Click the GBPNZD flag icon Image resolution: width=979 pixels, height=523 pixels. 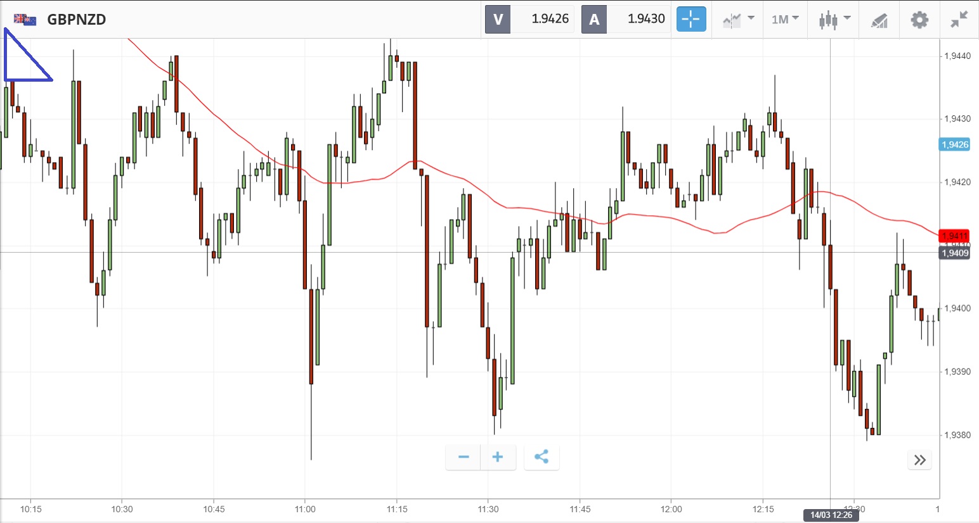(x=25, y=20)
